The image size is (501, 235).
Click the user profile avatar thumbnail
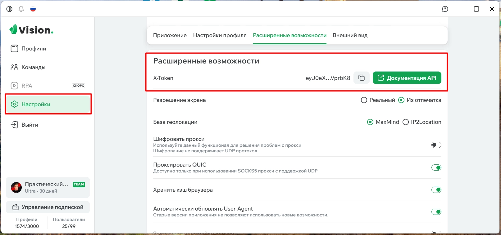[x=16, y=187]
